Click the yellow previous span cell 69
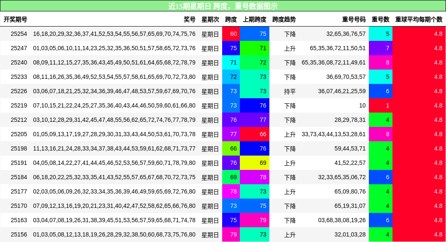This screenshot has width=446, height=242. click(255, 163)
